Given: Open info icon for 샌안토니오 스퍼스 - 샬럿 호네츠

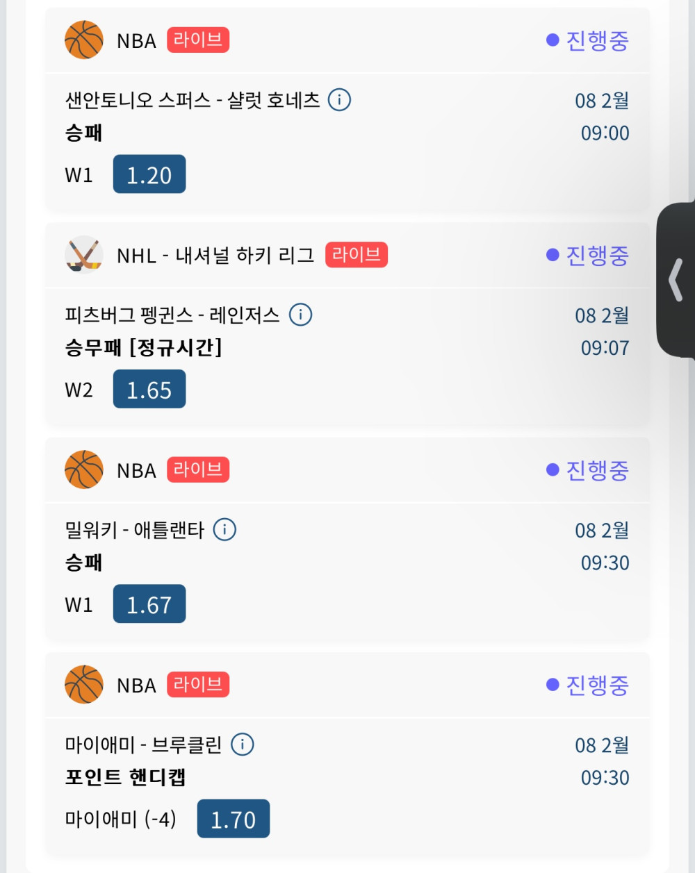Looking at the screenshot, I should click(x=339, y=100).
